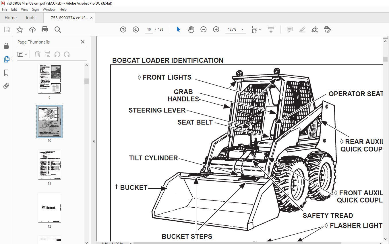Click the Save file icon
The image size is (389, 244).
7,29
